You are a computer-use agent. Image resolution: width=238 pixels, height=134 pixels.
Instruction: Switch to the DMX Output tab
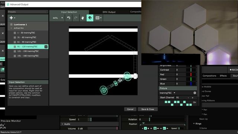[109, 12]
